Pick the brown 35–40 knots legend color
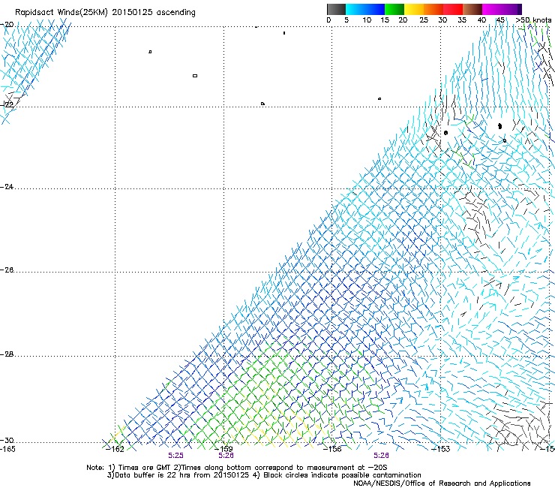 472,9
